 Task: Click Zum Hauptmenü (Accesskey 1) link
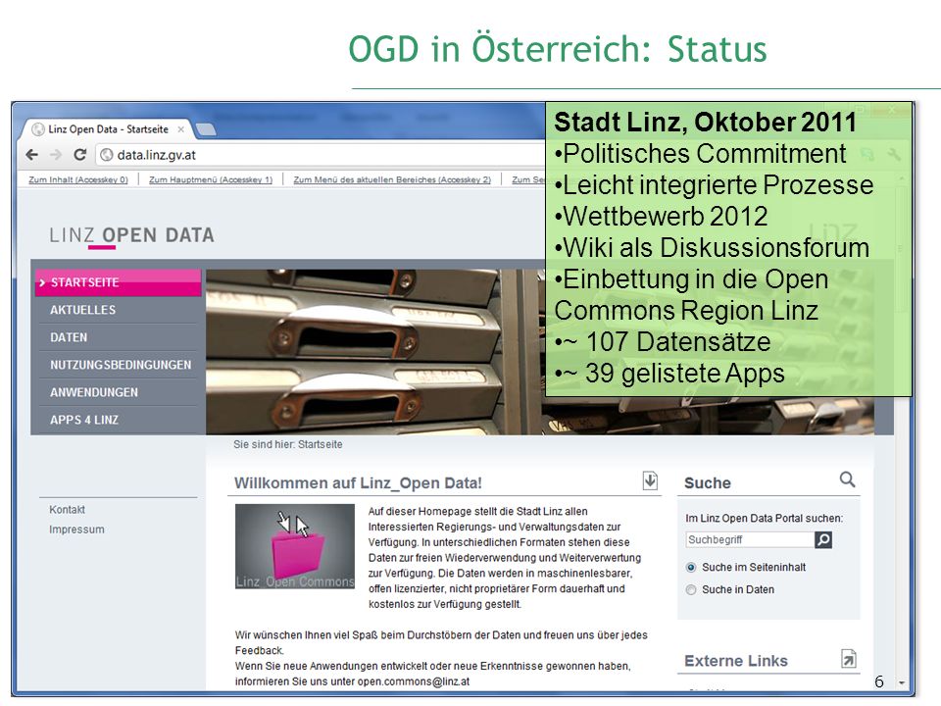[211, 179]
